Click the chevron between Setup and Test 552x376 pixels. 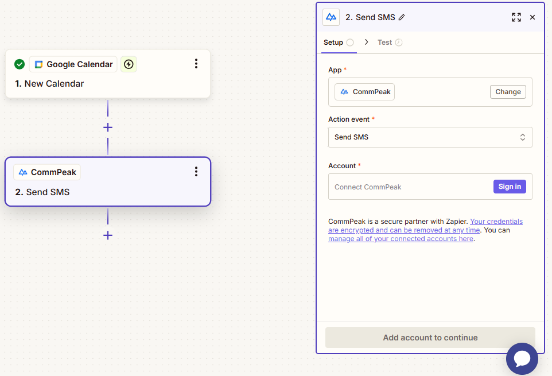click(366, 42)
